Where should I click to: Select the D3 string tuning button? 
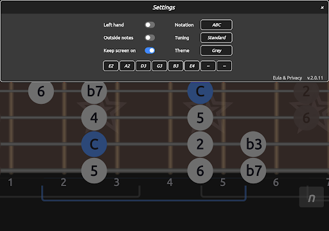143,66
